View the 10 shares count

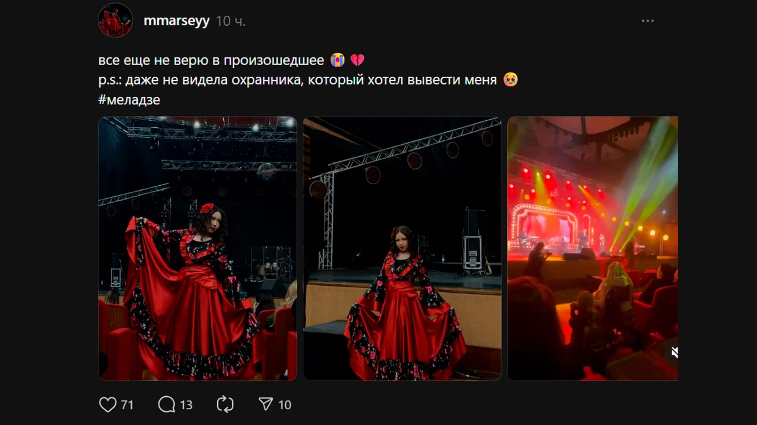click(x=285, y=405)
